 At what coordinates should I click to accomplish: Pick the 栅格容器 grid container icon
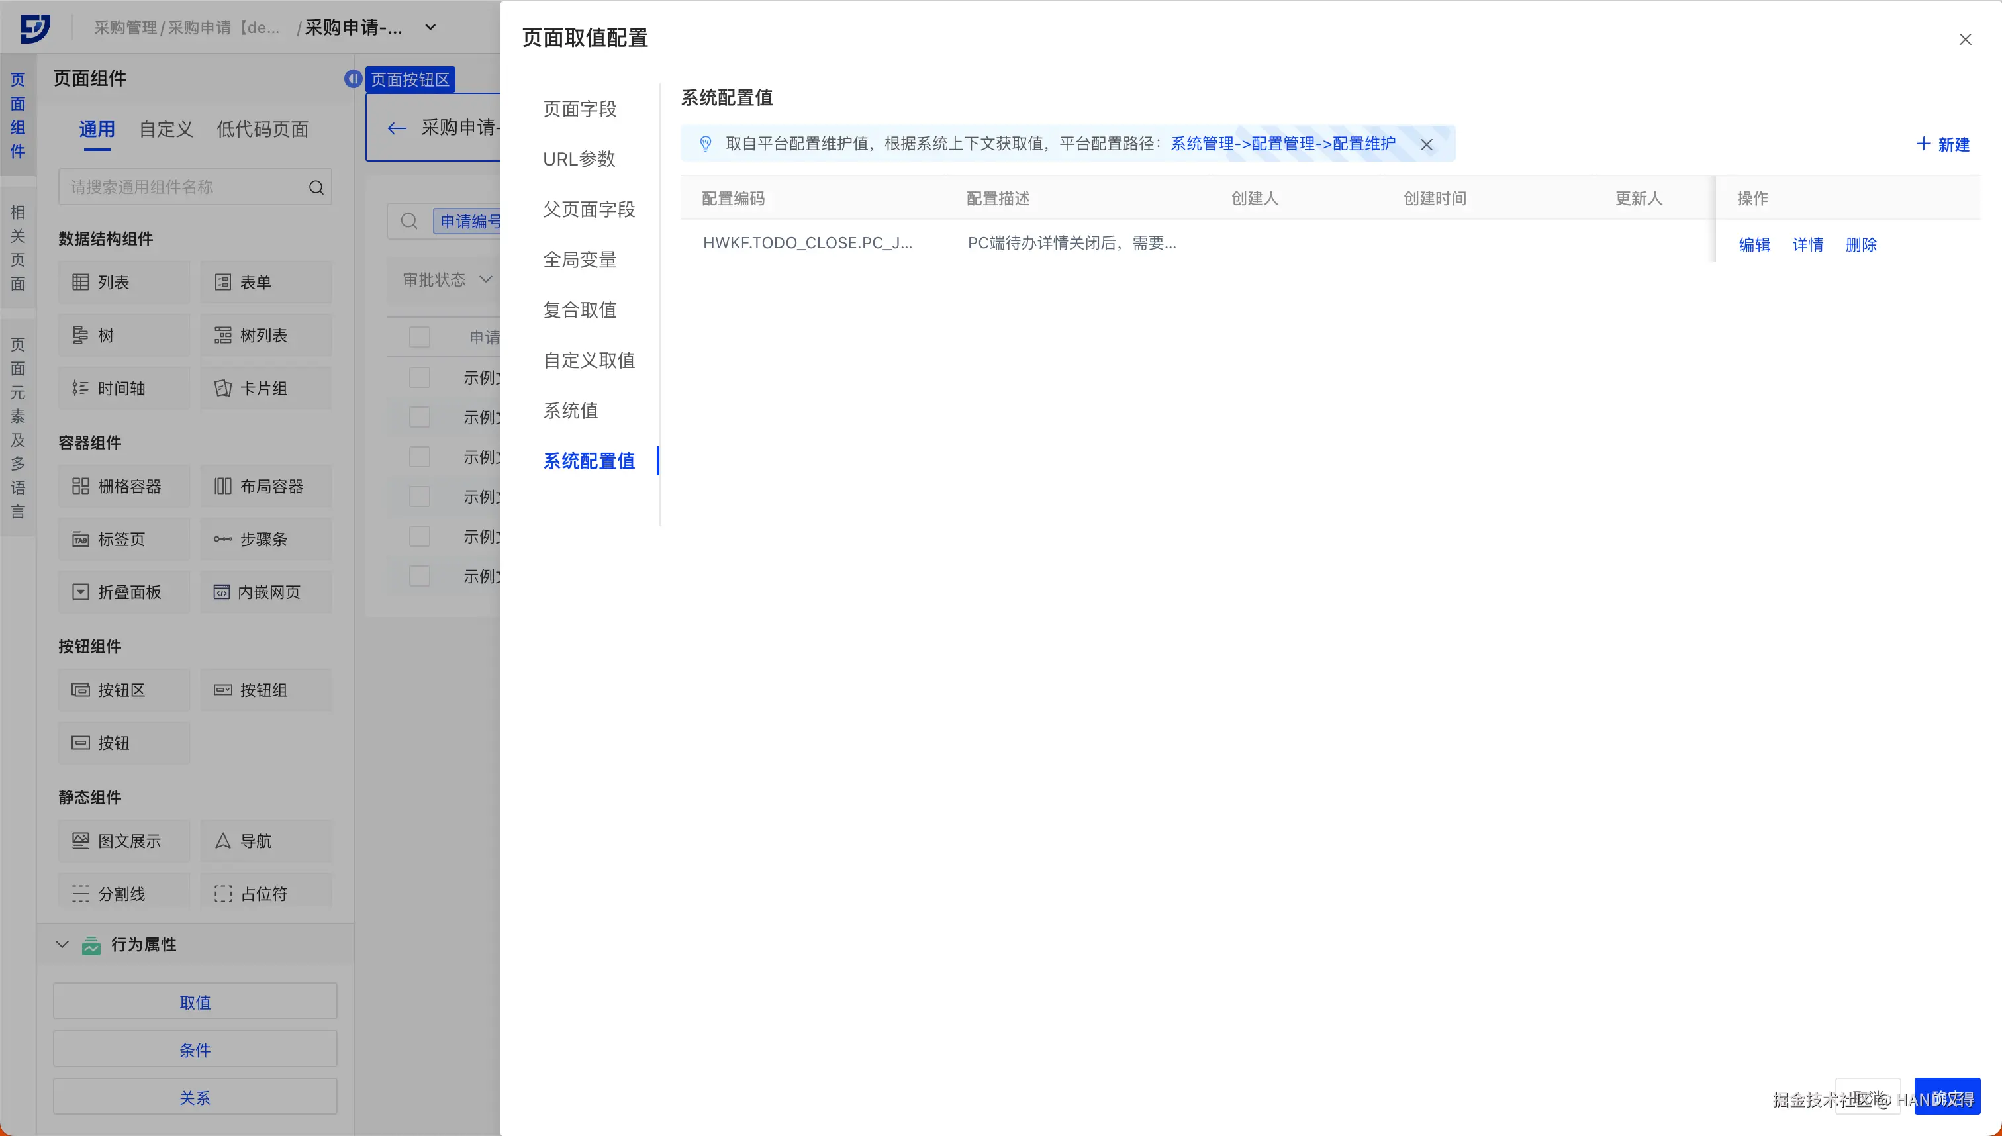point(80,486)
